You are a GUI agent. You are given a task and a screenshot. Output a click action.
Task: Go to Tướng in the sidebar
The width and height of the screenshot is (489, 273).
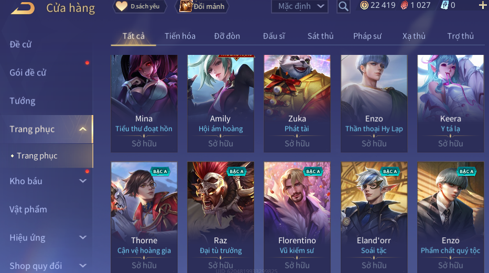point(23,101)
